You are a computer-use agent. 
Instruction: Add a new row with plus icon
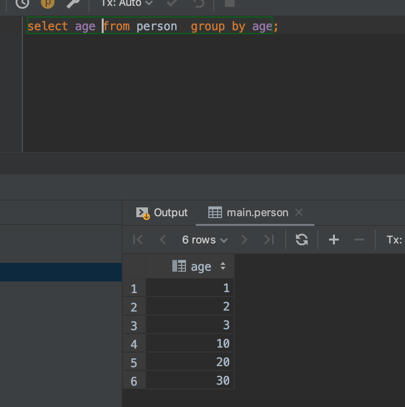point(334,240)
